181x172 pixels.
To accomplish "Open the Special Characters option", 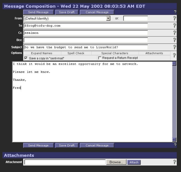I will click(115, 53).
